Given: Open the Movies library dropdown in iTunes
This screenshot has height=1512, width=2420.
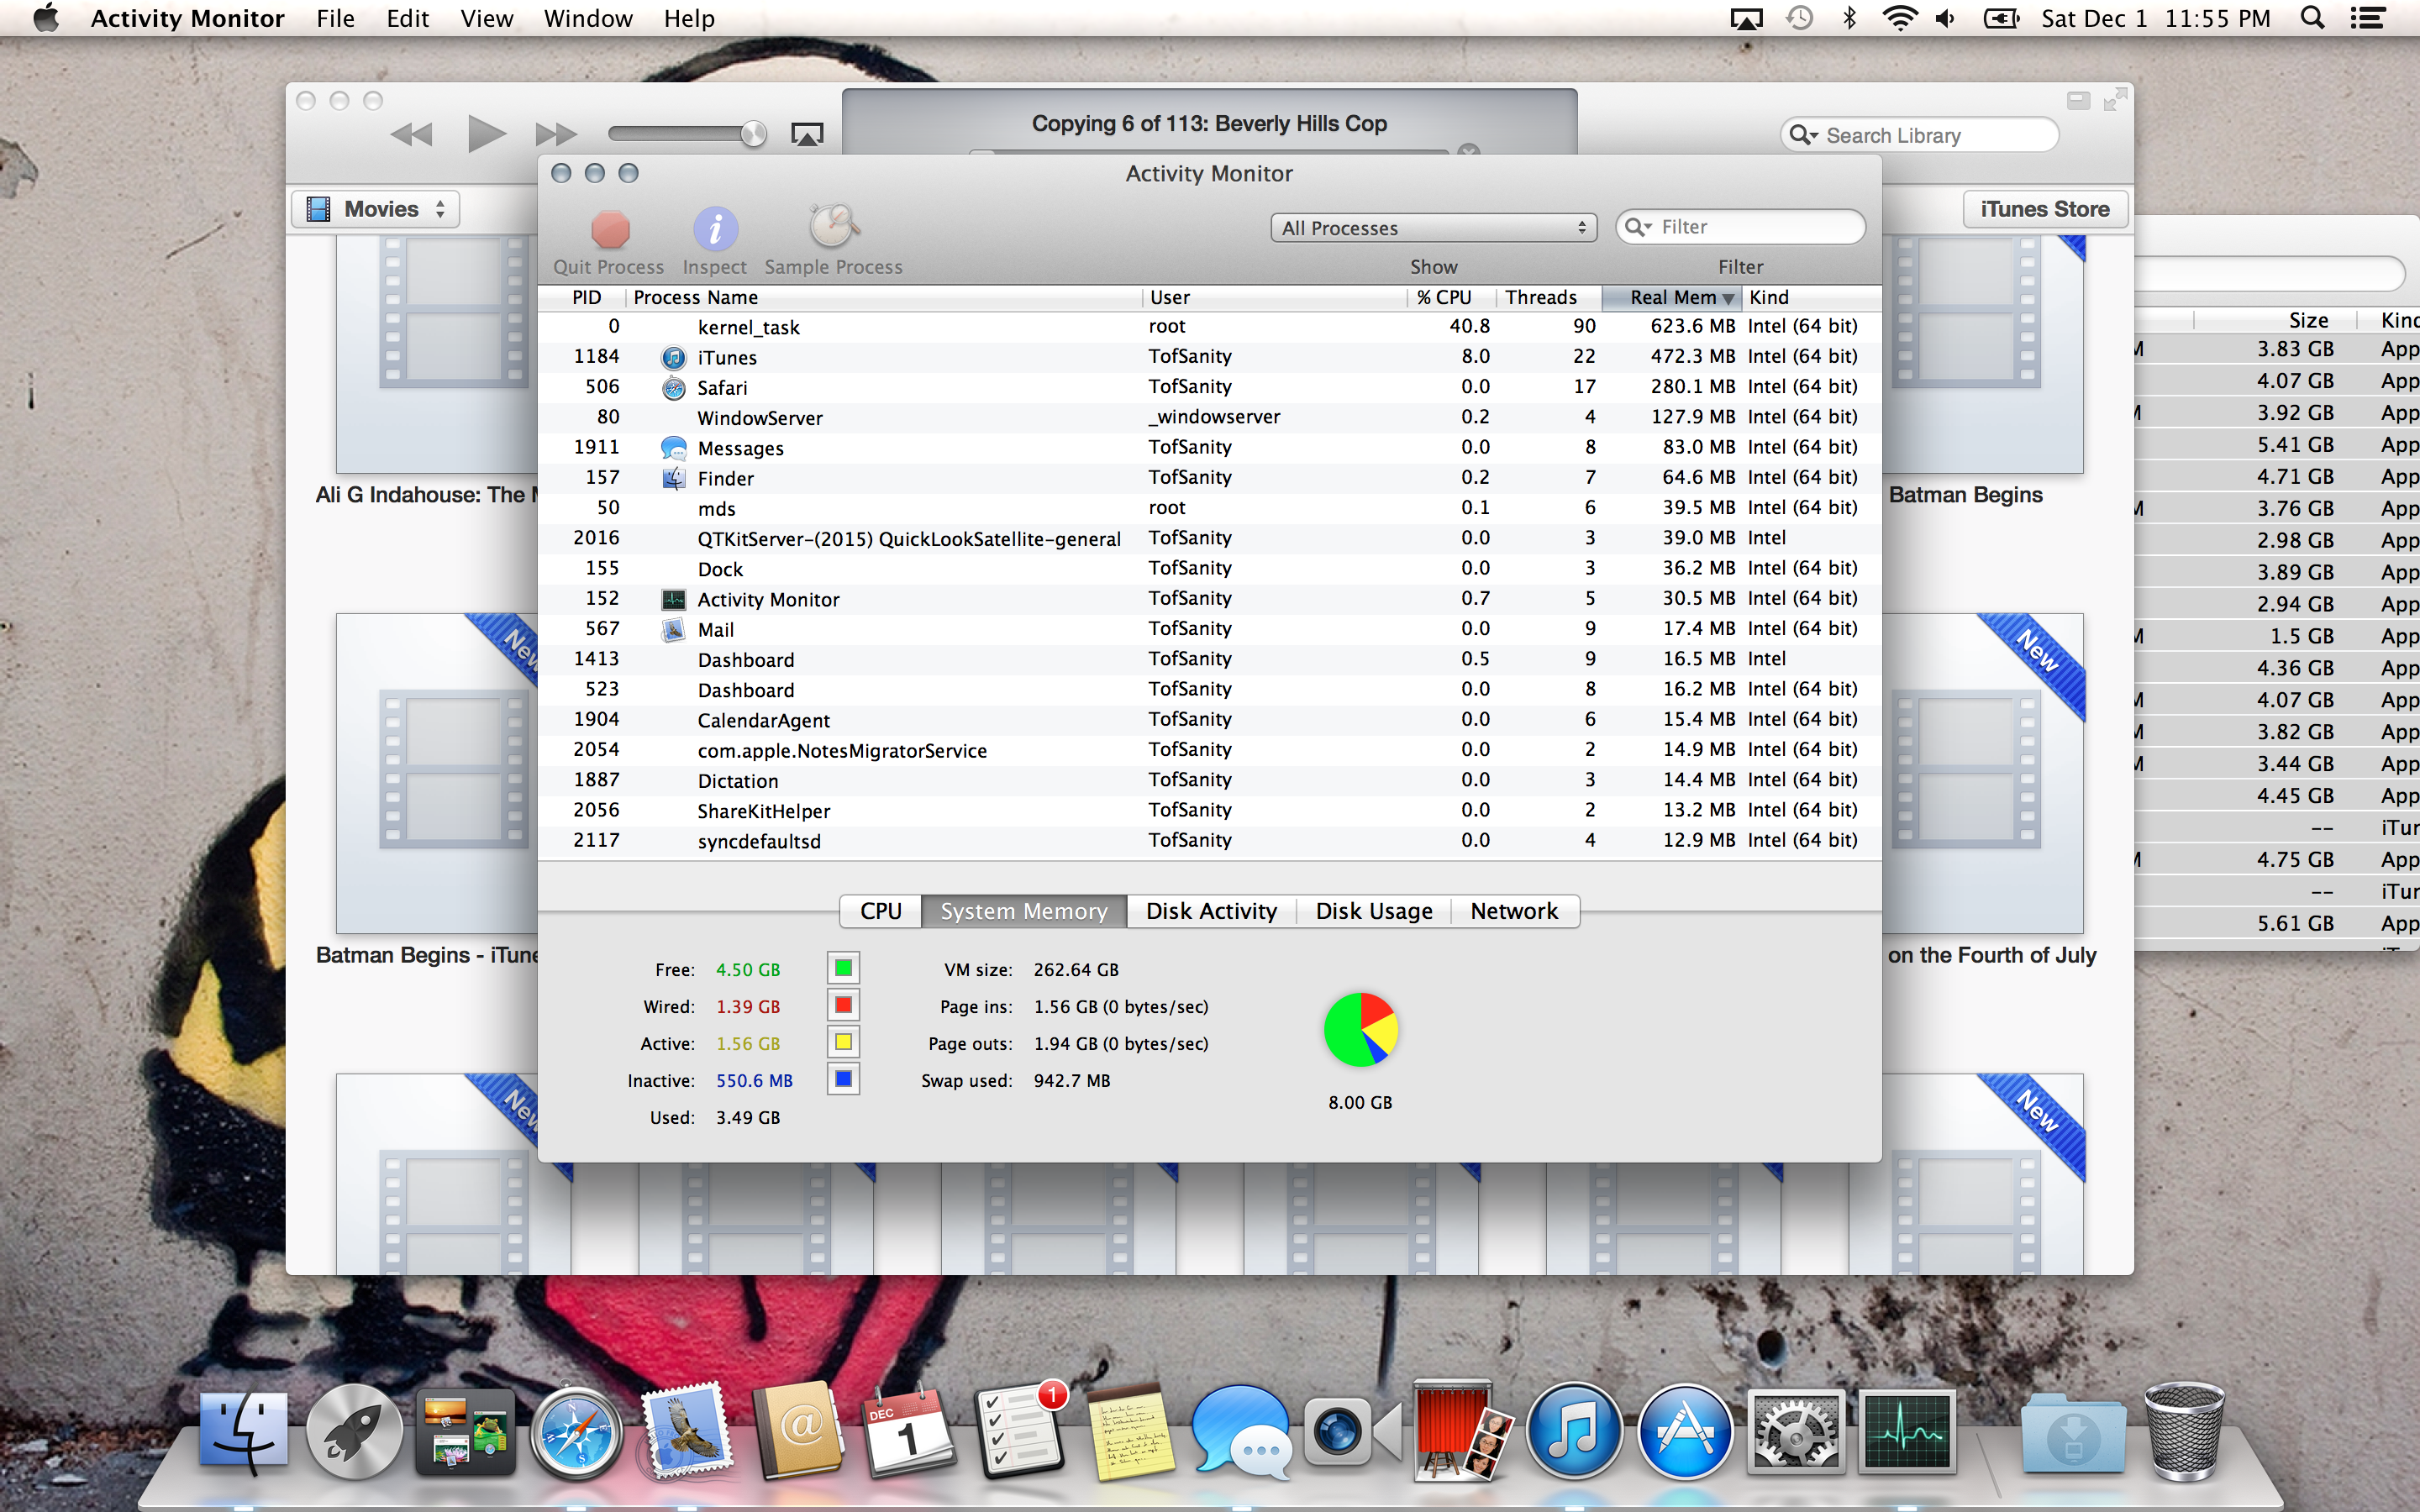Looking at the screenshot, I should (376, 209).
